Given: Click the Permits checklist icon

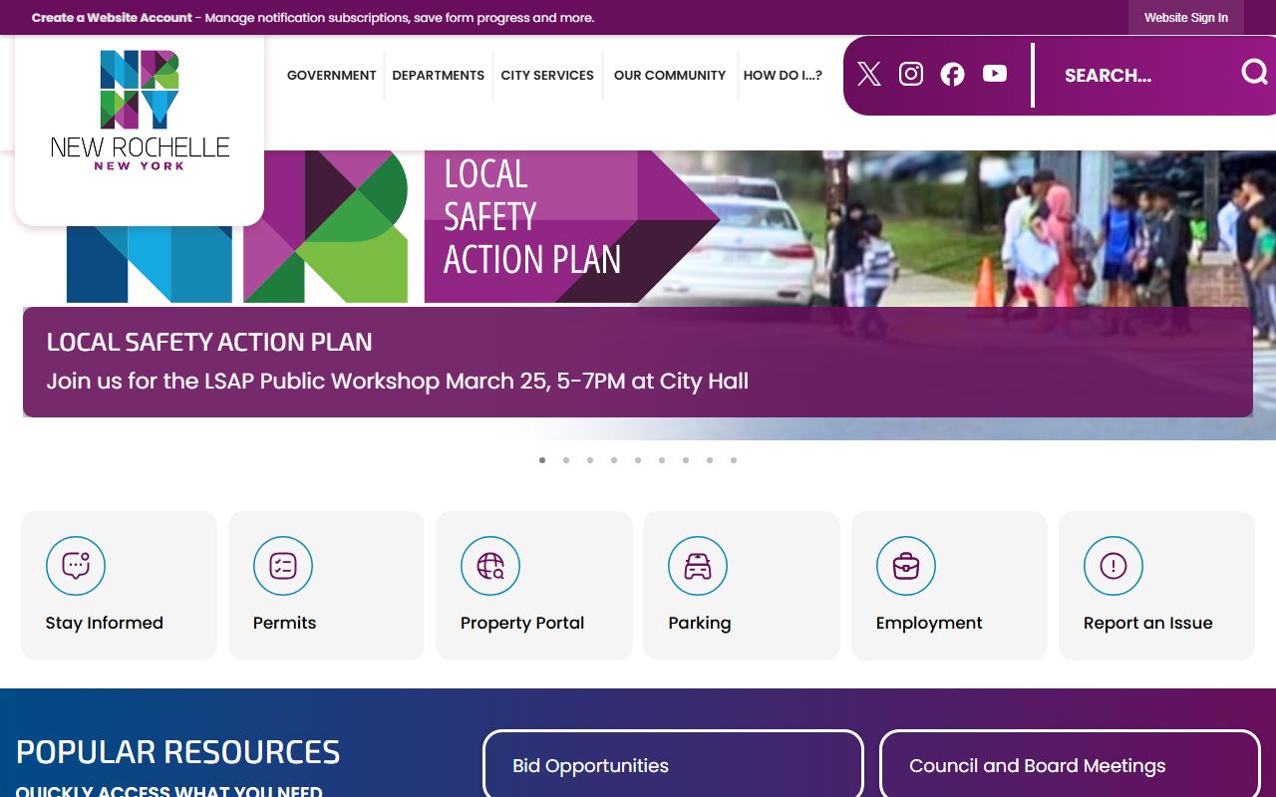Looking at the screenshot, I should 283,566.
